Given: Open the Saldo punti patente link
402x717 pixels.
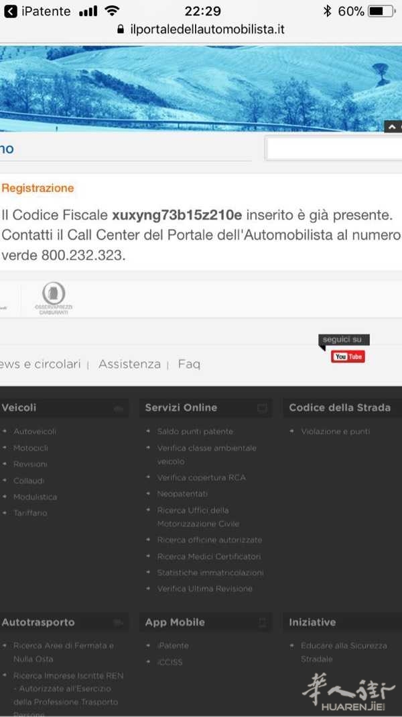Looking at the screenshot, I should pyautogui.click(x=195, y=432).
